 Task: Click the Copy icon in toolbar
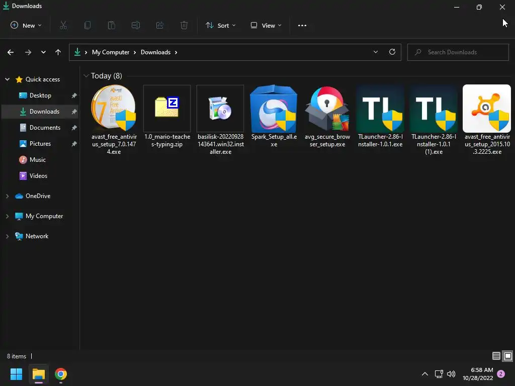tap(88, 25)
